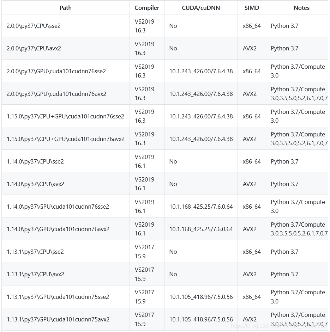This screenshot has height=332, width=330.
Task: Click 1.15.0\py37\CPU+GPU\cuda101cudnn76avx2 path
Action: tap(66, 139)
